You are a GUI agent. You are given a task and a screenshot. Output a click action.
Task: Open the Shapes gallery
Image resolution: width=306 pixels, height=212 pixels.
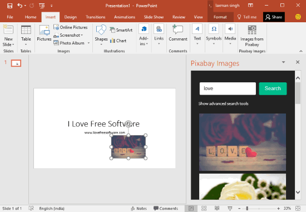[x=101, y=35]
